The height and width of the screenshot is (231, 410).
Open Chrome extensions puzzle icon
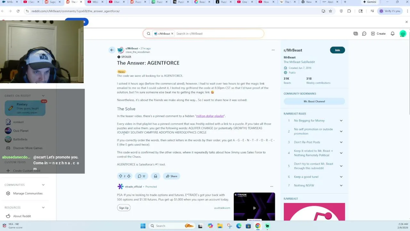(x=349, y=11)
